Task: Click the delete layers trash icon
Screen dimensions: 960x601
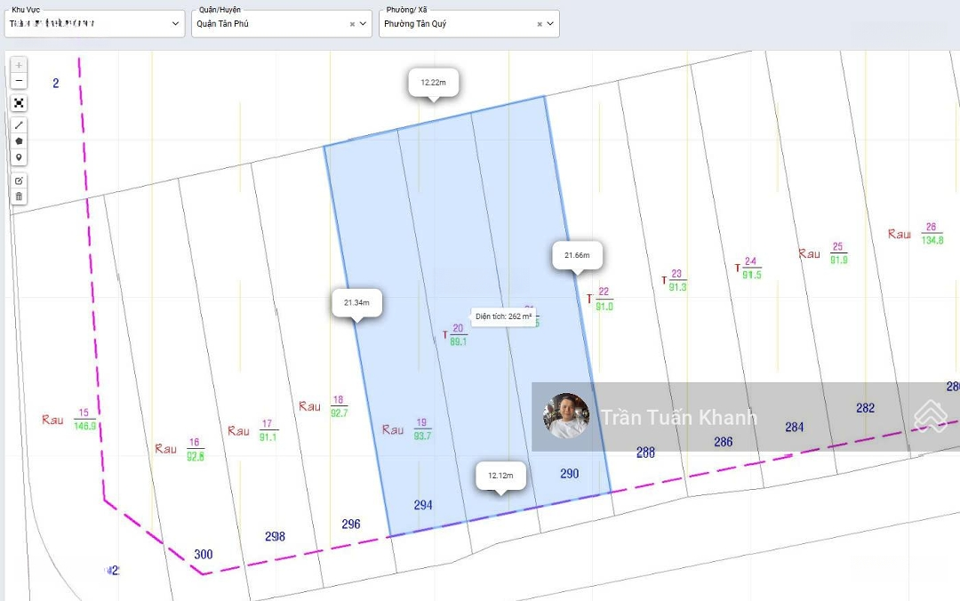Action: pyautogui.click(x=19, y=196)
